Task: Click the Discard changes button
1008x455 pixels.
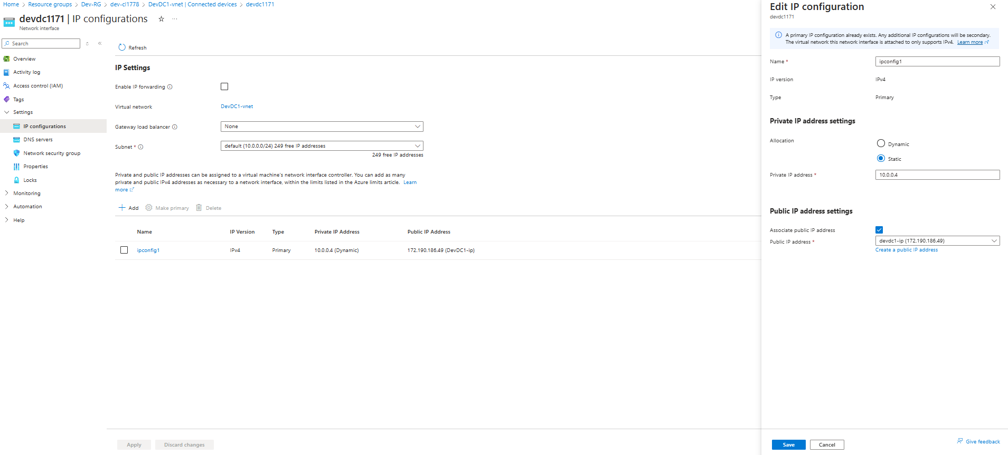Action: [184, 444]
